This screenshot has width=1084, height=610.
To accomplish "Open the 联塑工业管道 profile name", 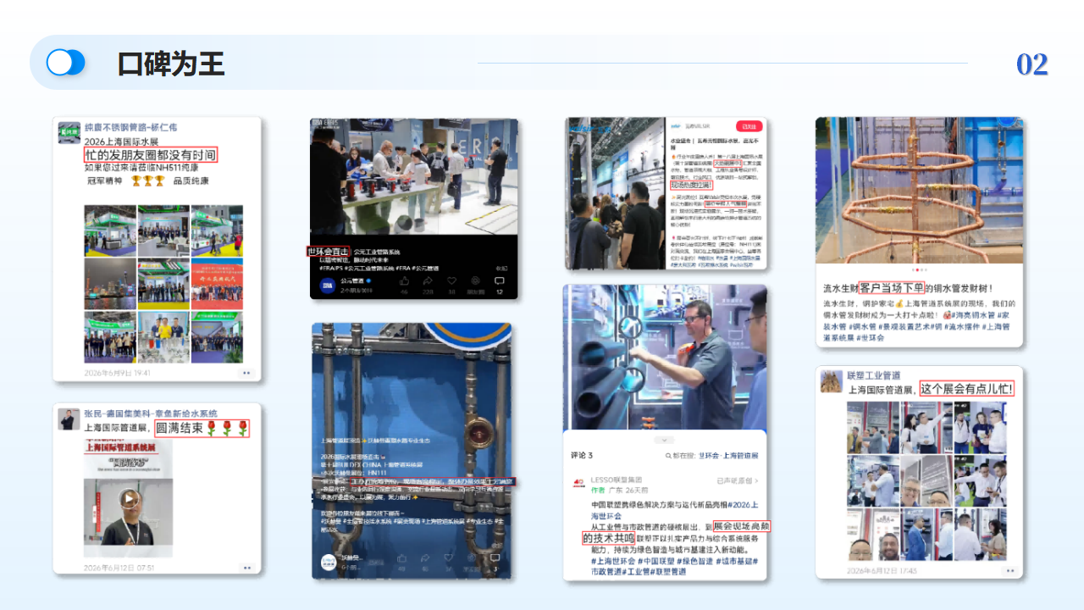I will tap(874, 375).
